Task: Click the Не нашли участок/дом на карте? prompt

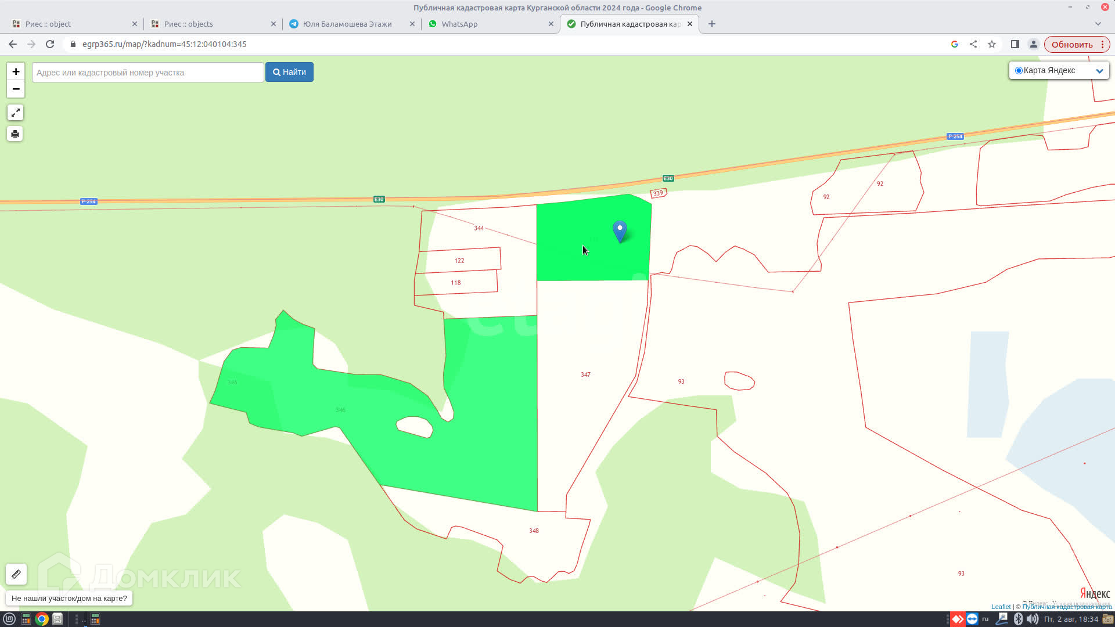Action: tap(69, 598)
